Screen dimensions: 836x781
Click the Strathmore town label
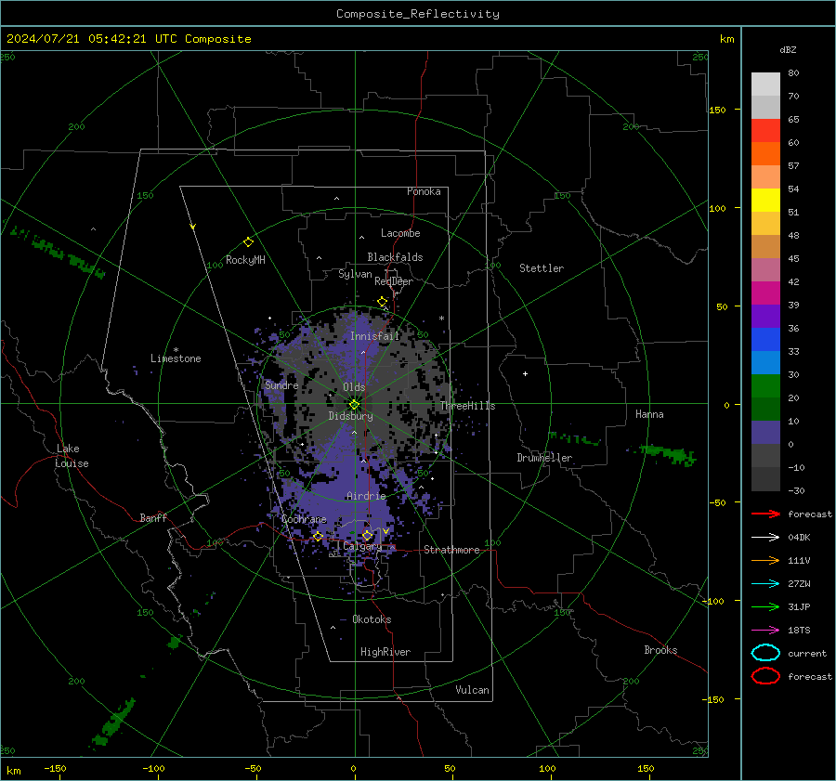(x=451, y=550)
